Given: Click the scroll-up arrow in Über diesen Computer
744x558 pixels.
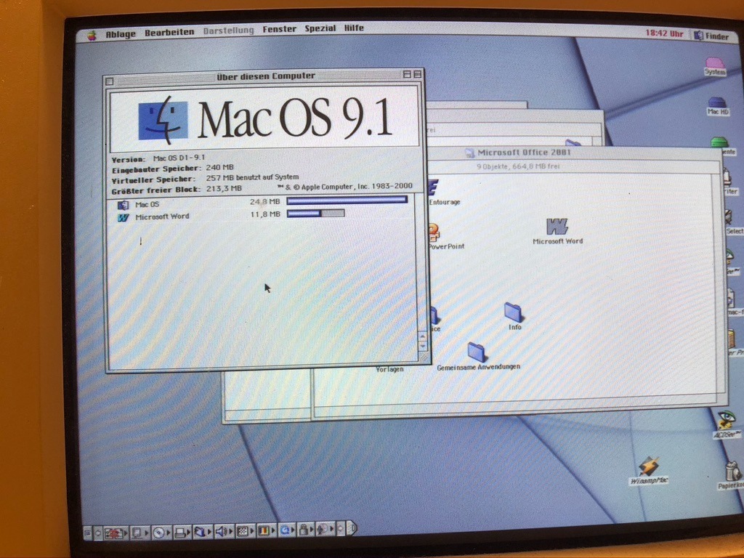Looking at the screenshot, I should (x=422, y=336).
